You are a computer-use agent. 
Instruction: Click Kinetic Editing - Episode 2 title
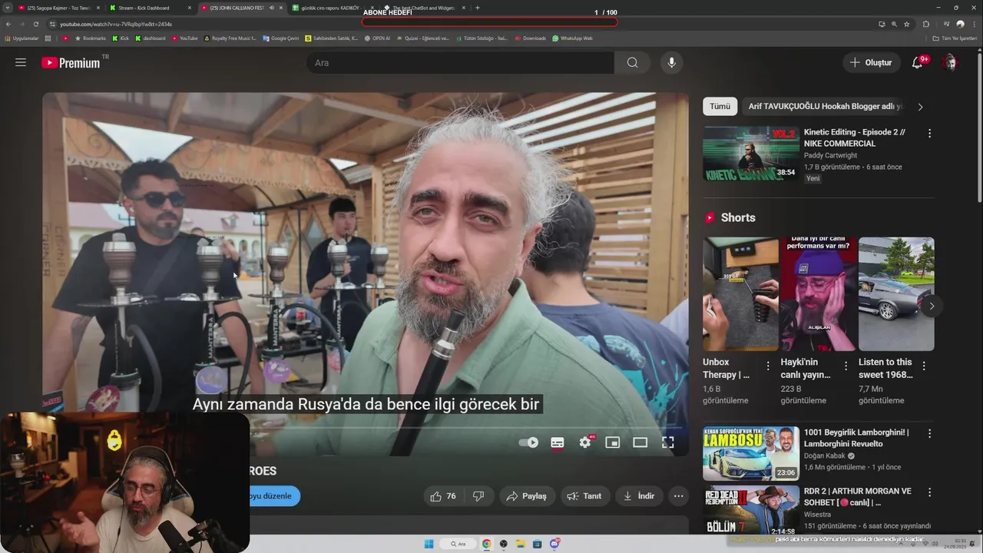[x=854, y=137]
